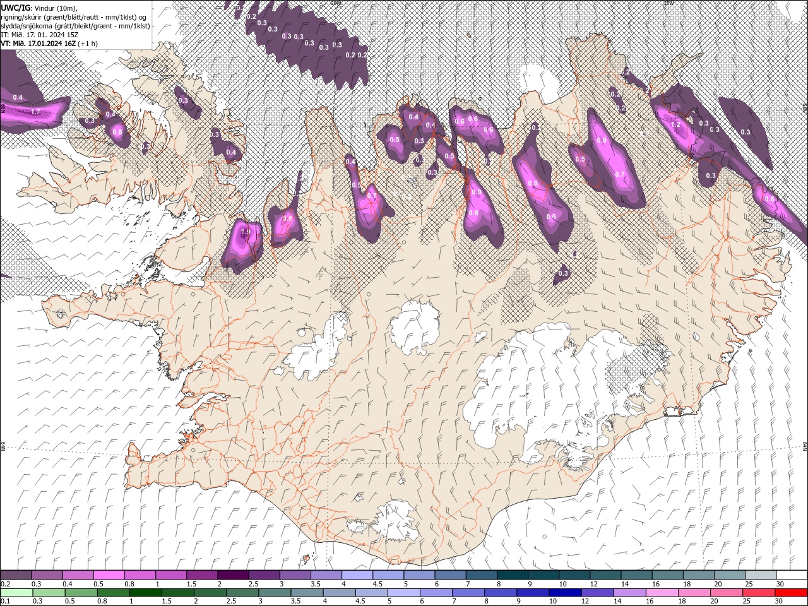
Task: Click the 20W longitude label at top
Action: tap(335, 3)
